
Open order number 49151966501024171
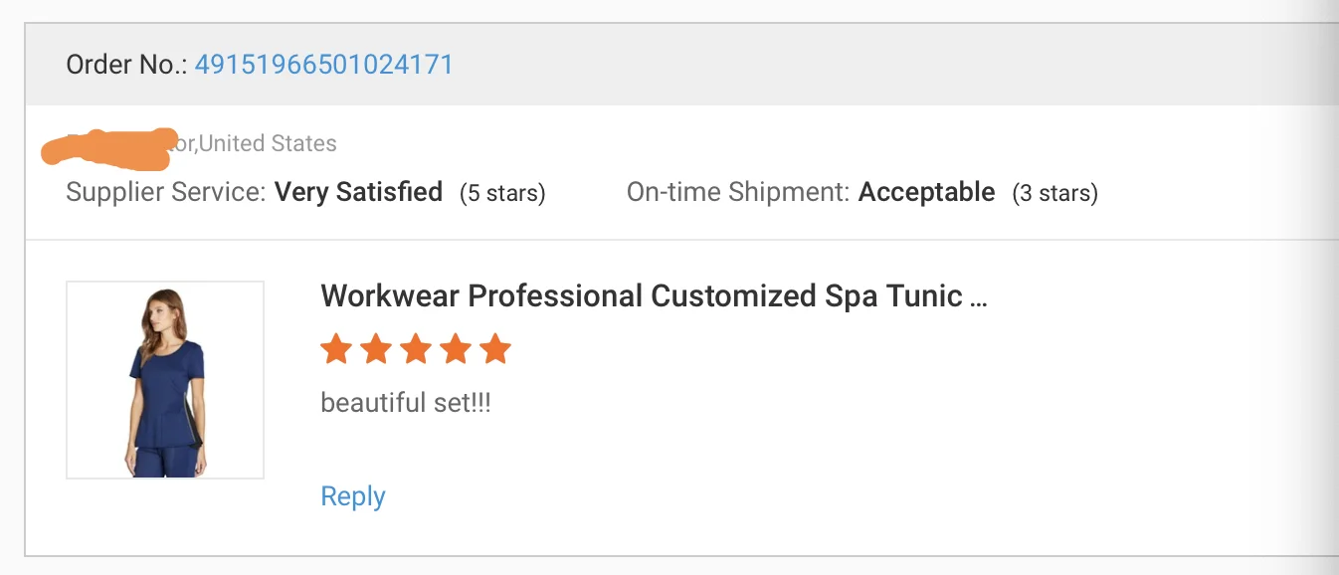pyautogui.click(x=323, y=64)
